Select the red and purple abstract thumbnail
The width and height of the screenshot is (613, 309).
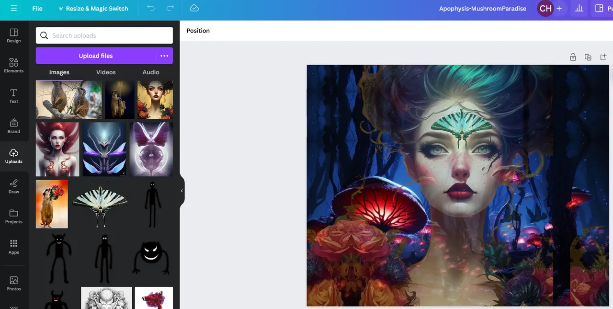point(154,298)
